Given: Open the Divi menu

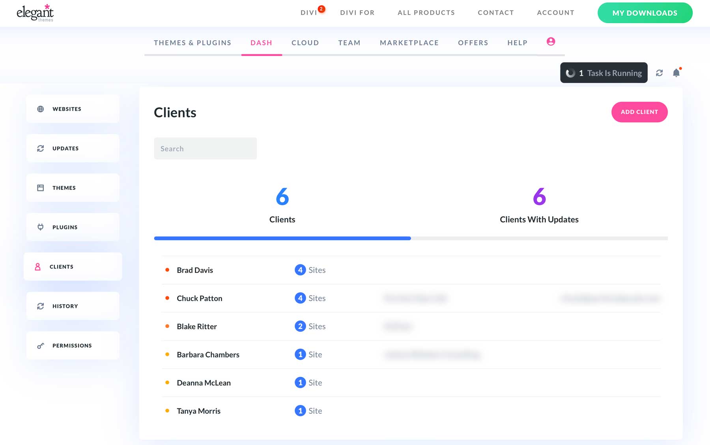Looking at the screenshot, I should [x=308, y=13].
